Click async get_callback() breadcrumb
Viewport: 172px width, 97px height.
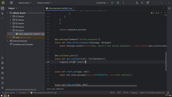[55, 89]
